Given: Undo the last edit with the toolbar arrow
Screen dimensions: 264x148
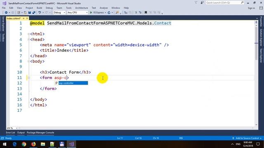Looking at the screenshot, I should 40,13.
